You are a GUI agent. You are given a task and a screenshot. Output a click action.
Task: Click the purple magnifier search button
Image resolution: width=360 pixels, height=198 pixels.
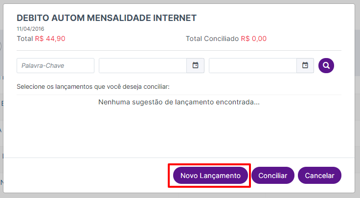pos(326,65)
